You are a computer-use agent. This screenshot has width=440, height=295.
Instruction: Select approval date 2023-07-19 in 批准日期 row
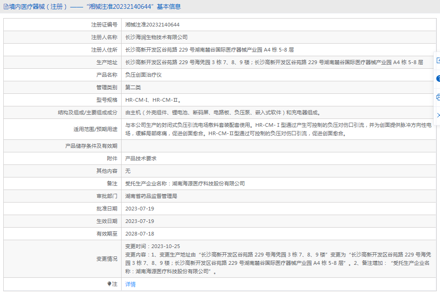[x=139, y=209]
